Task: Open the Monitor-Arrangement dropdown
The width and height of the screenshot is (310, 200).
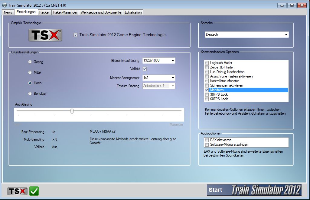Action: tap(159, 78)
